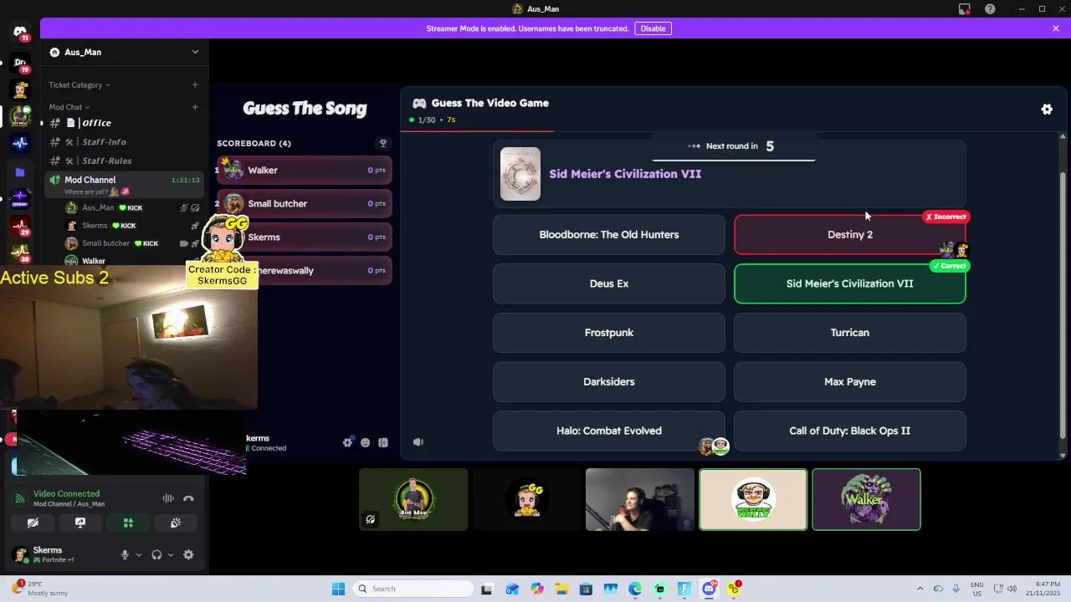Viewport: 1071px width, 602px height.
Task: Open the Aus_Man server dropdown menu
Action: pos(126,52)
